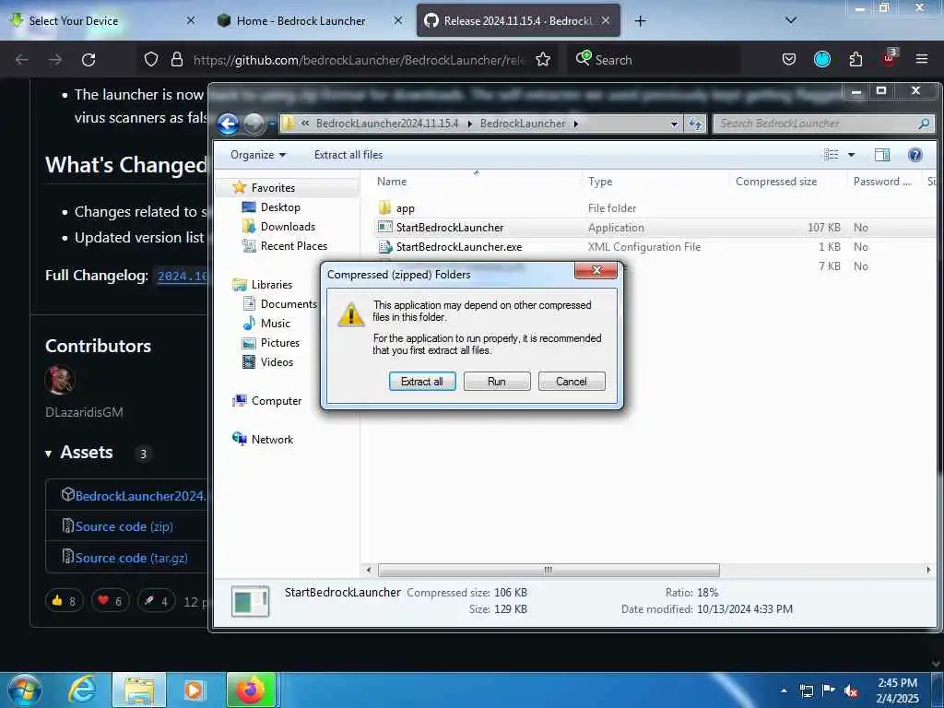The width and height of the screenshot is (944, 708).
Task: Click the site security padlock icon
Action: point(176,60)
